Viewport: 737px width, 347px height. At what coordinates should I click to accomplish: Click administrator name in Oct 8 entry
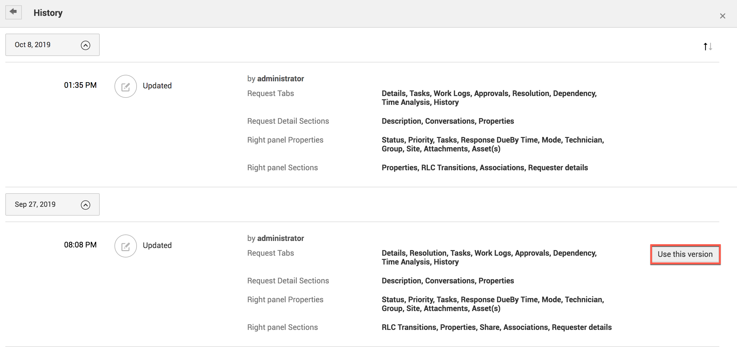click(x=280, y=79)
